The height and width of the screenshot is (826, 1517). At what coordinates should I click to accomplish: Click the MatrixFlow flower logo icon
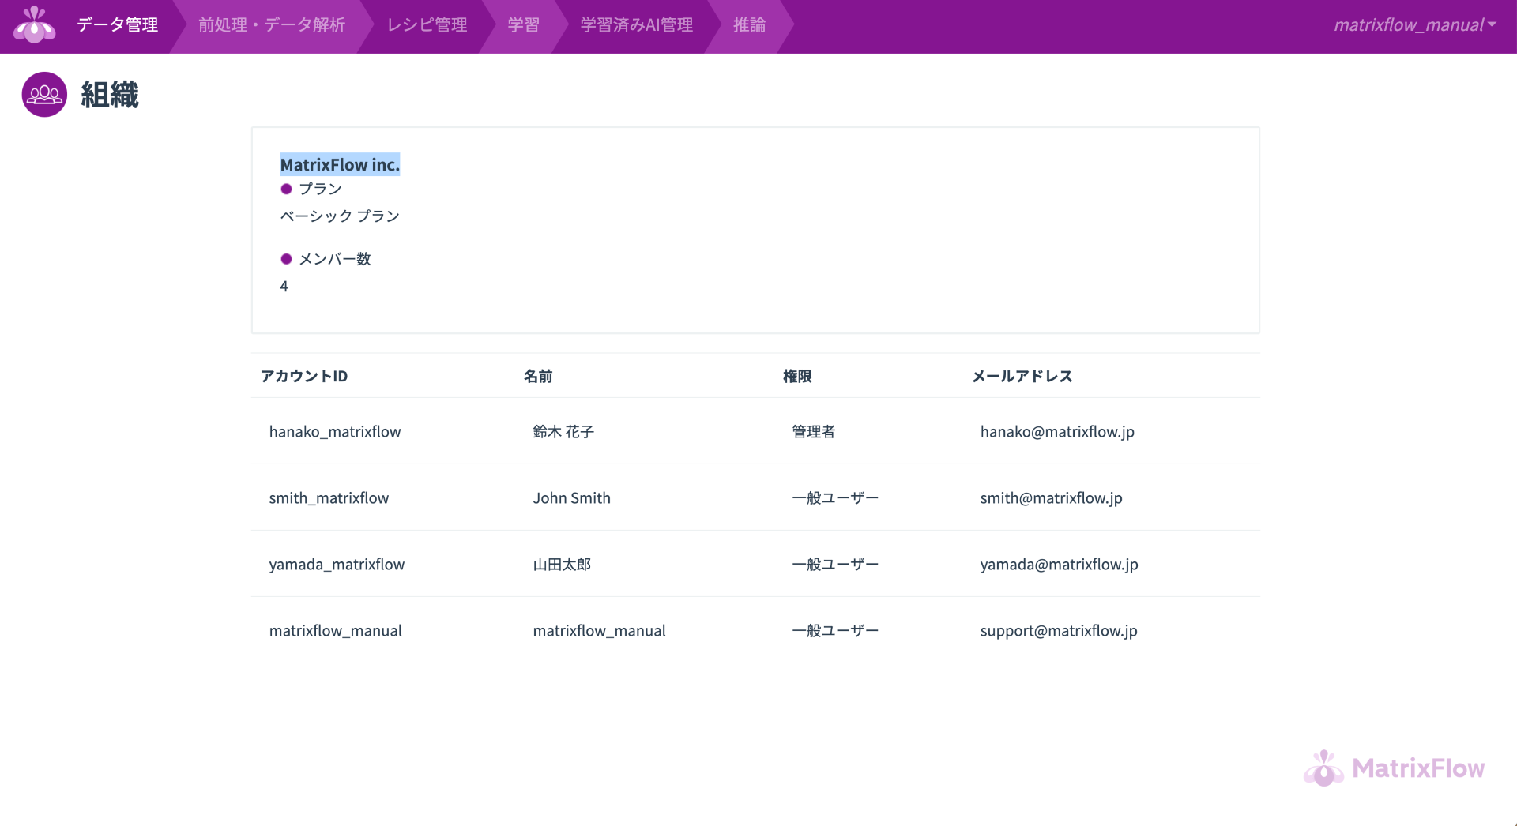point(34,24)
